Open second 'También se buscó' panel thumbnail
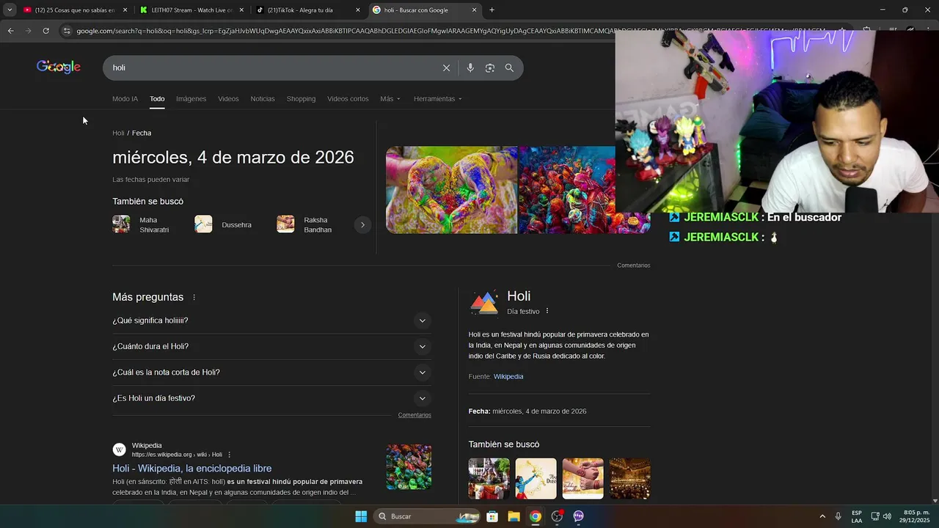The image size is (939, 528). (x=536, y=478)
